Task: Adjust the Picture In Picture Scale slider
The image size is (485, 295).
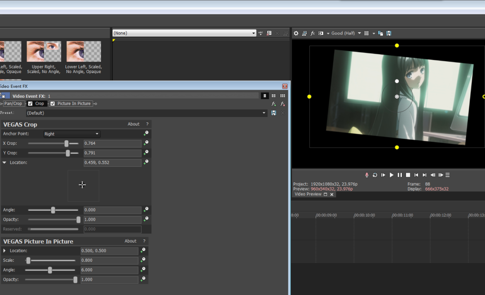Action: click(28, 260)
